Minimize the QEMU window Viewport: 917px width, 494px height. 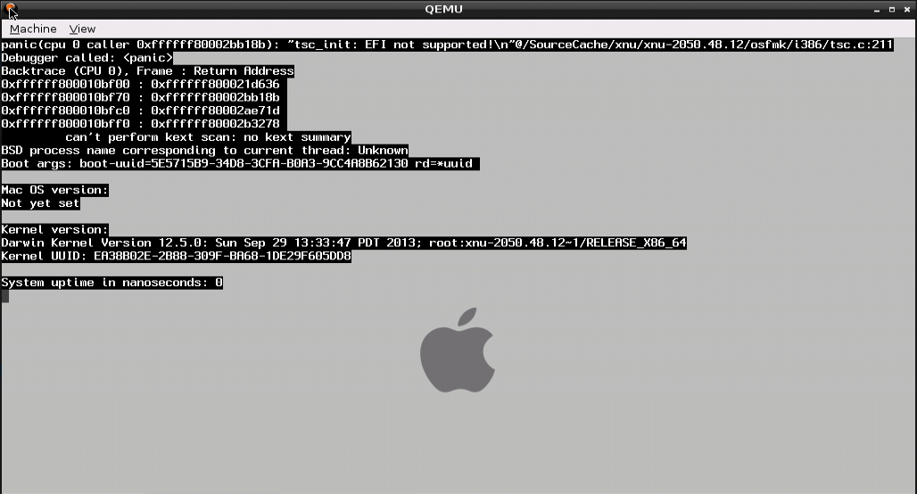pos(877,10)
